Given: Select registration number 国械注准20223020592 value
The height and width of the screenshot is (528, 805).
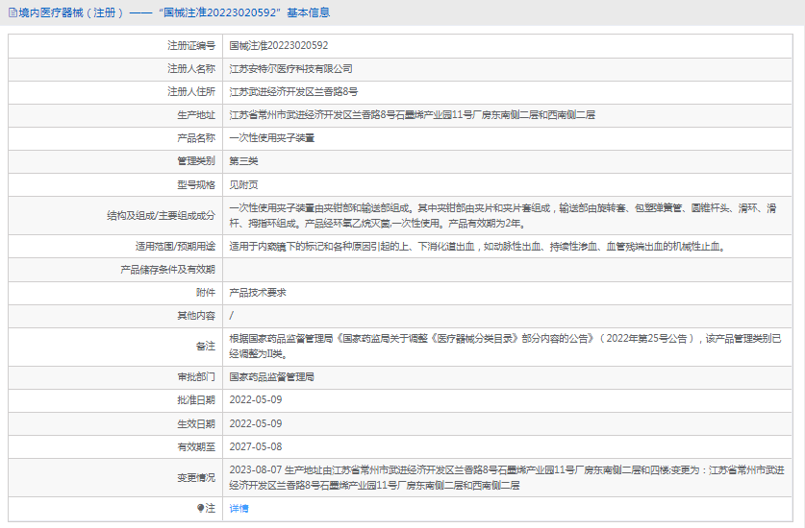Looking at the screenshot, I should [x=279, y=46].
